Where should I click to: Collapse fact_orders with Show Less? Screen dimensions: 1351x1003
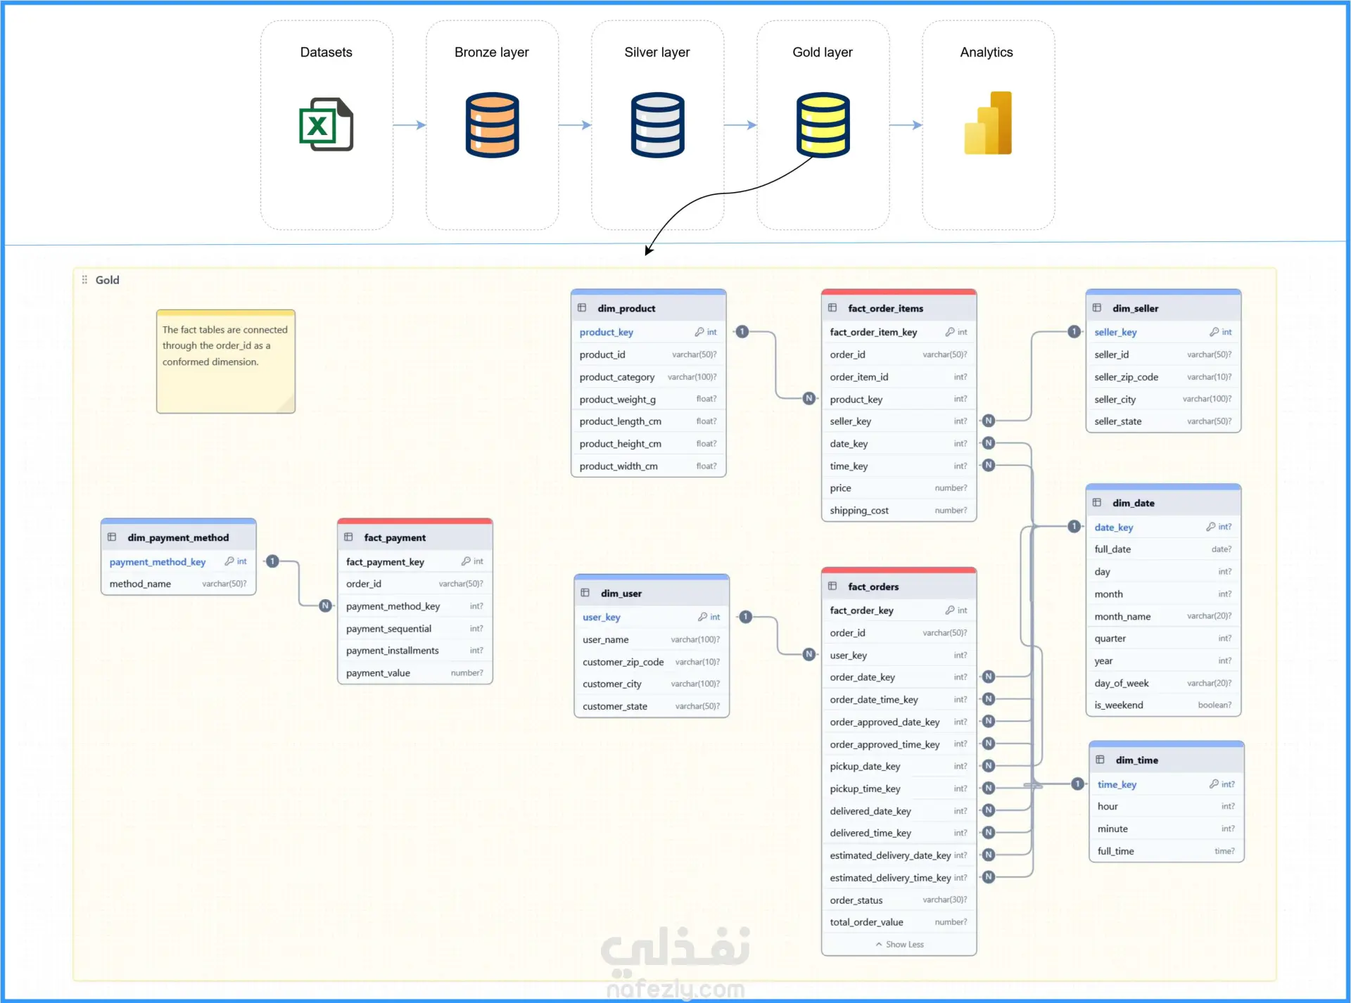tap(899, 945)
